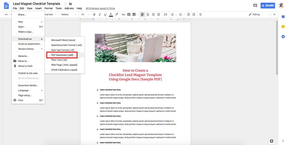The image size is (288, 145).
Task: Open the highlight color pen tool
Action: point(117,14)
